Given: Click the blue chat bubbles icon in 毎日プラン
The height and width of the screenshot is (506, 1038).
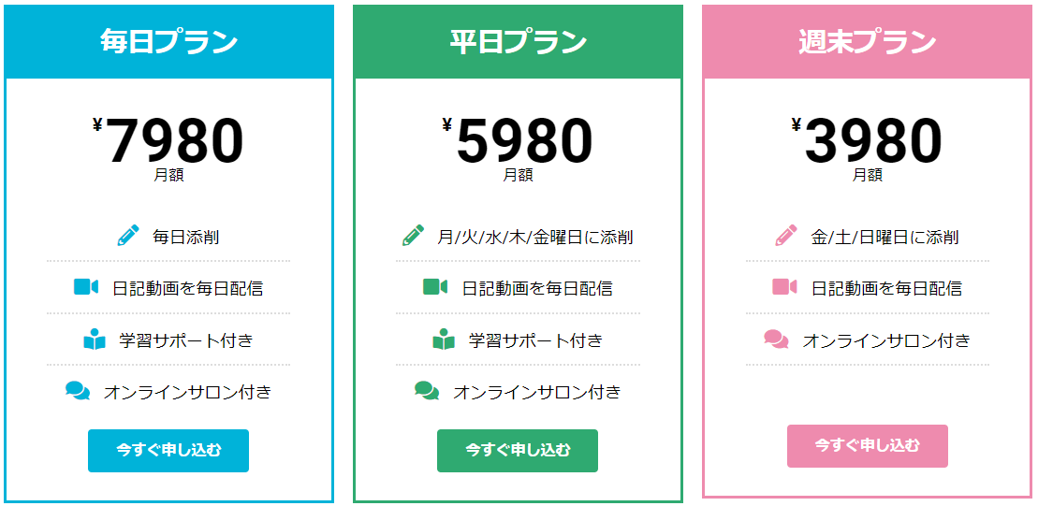Looking at the screenshot, I should [x=78, y=391].
